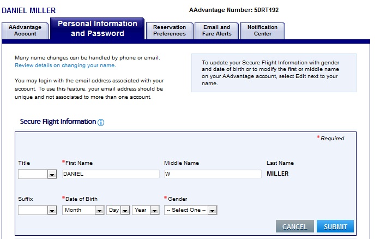The height and width of the screenshot is (239, 392).
Task: Switch to the AAdvantage Account tab
Action: point(25,31)
